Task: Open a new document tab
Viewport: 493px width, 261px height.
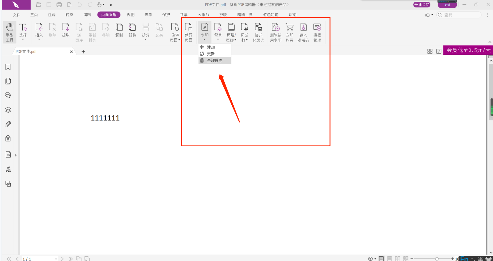Action: pyautogui.click(x=83, y=52)
